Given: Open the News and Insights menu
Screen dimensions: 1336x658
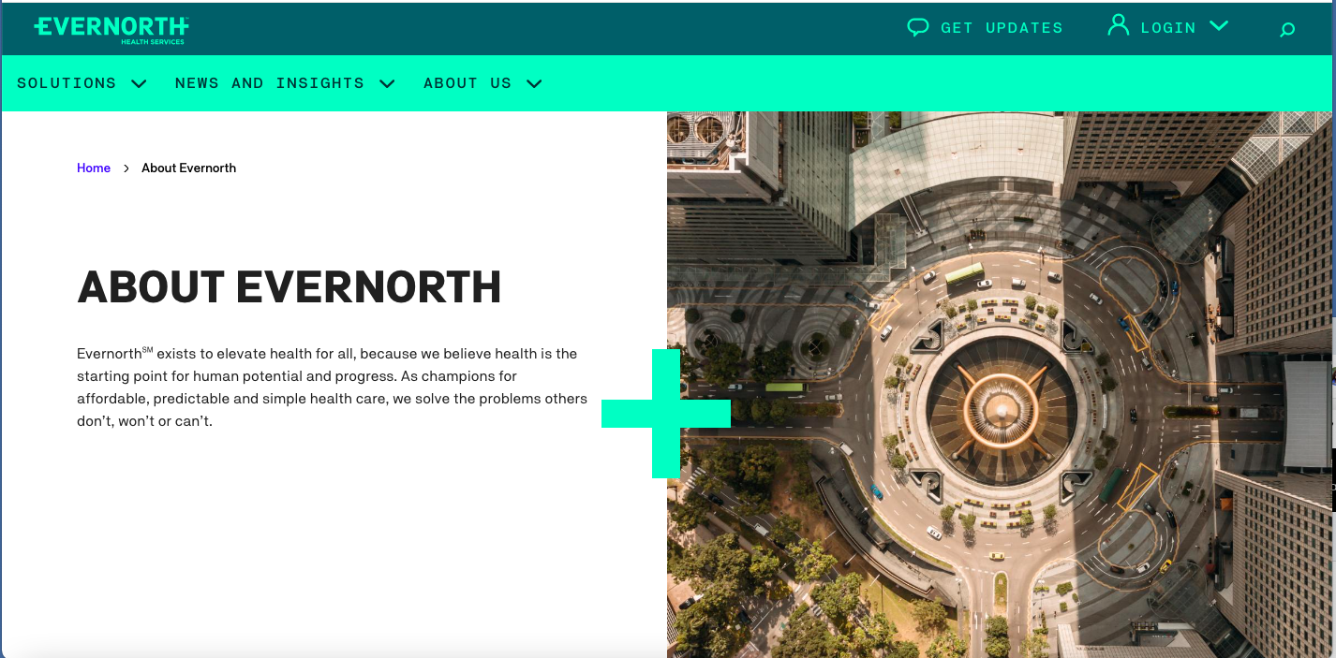Looking at the screenshot, I should coord(270,83).
